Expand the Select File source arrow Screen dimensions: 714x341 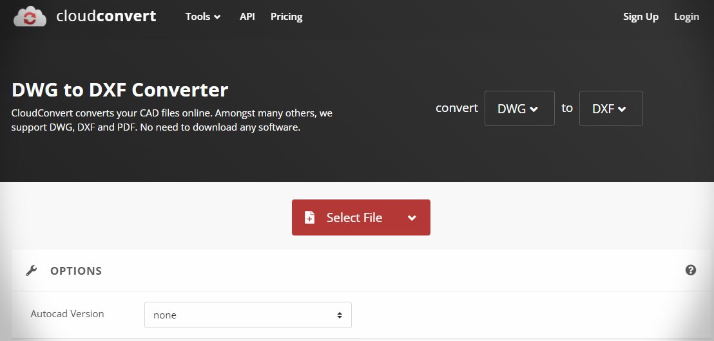pos(412,217)
